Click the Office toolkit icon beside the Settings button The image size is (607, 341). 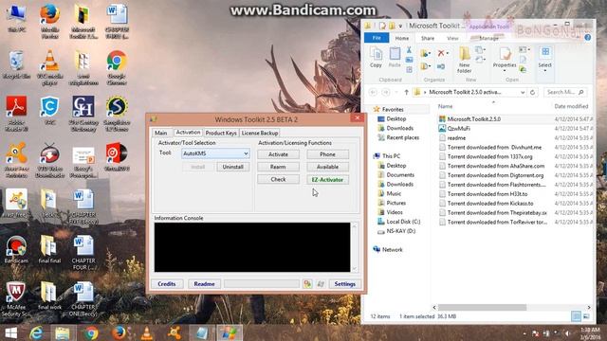pyautogui.click(x=307, y=284)
